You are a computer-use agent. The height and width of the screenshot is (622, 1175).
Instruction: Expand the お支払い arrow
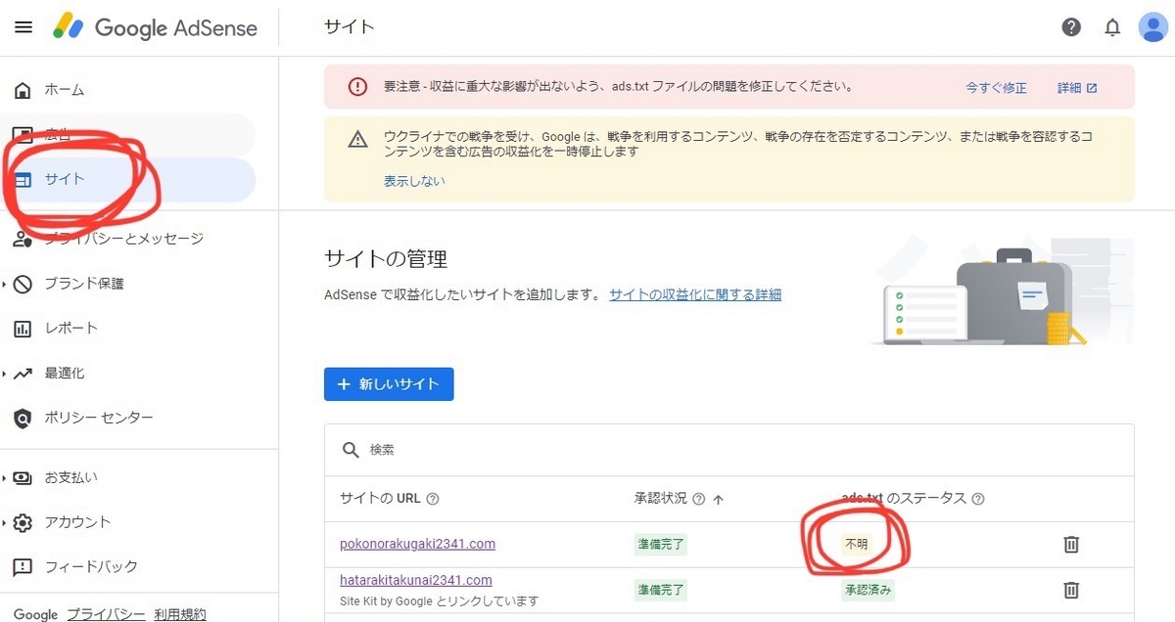point(4,478)
